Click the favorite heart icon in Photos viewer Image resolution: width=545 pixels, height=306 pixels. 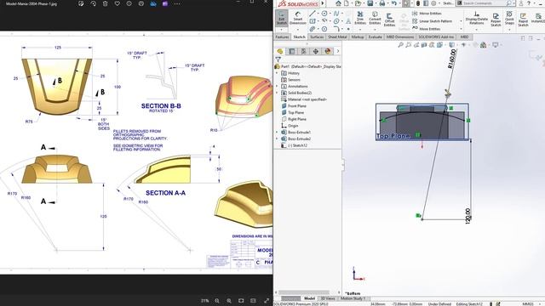[x=118, y=3]
